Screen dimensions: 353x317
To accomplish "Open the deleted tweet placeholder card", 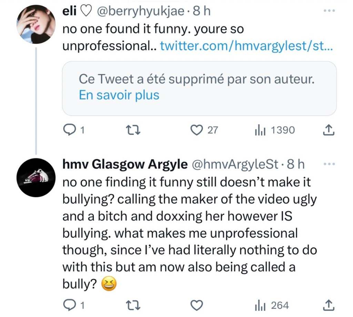I will tap(199, 88).
